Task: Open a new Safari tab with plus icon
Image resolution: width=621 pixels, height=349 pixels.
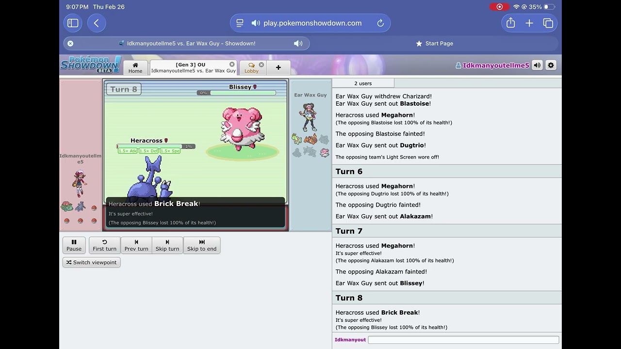Action: coord(529,23)
